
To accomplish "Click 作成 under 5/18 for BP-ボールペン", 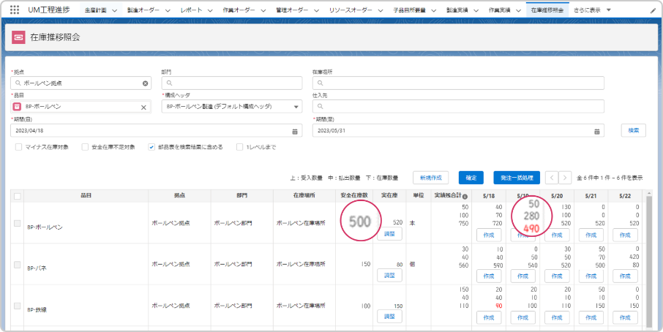I will click(489, 235).
